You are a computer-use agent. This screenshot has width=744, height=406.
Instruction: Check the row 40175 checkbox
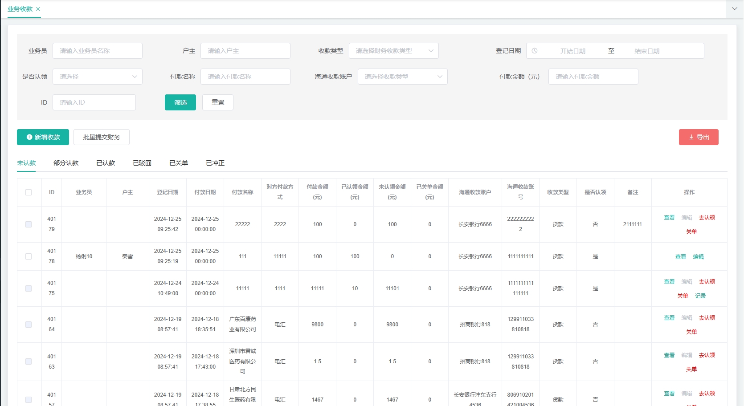(29, 288)
